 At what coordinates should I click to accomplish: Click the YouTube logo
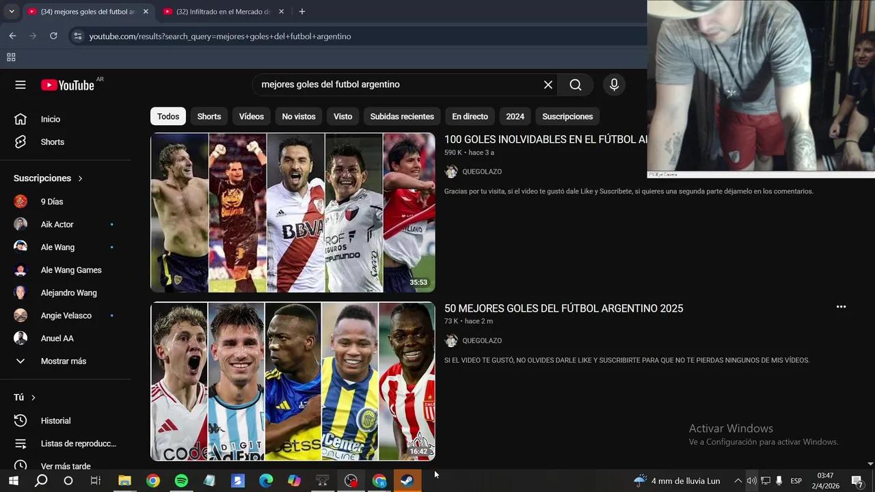68,85
